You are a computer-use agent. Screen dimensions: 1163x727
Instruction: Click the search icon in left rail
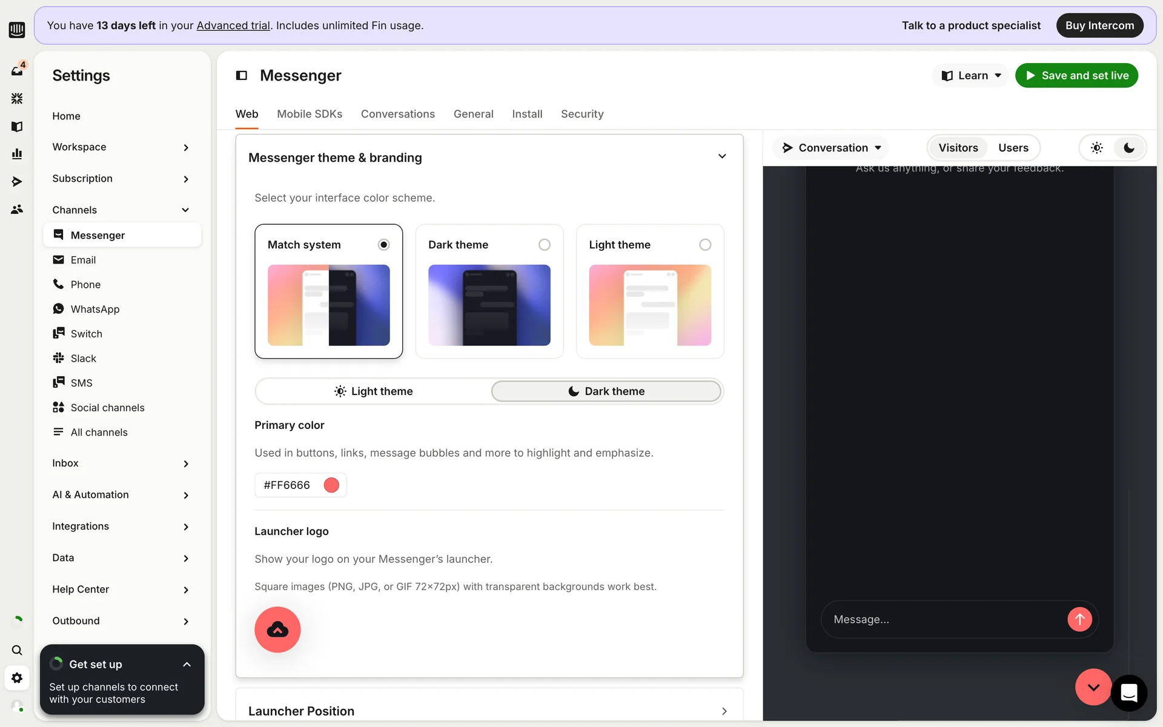point(17,650)
